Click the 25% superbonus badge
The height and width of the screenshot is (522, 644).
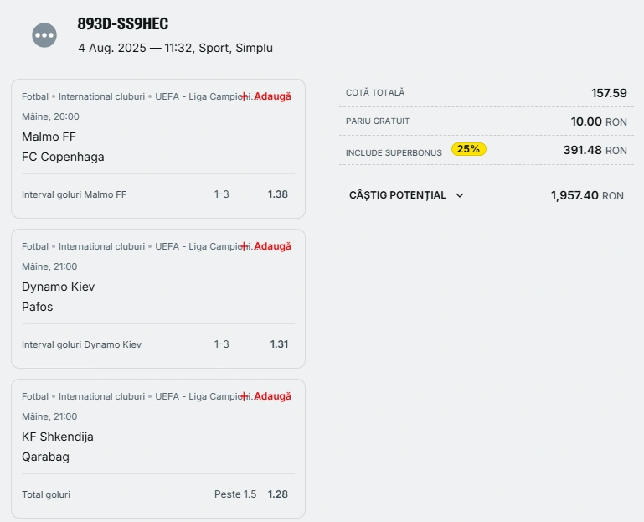pyautogui.click(x=469, y=149)
